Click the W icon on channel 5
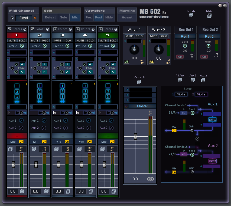The width and height of the screenshot is (231, 206). click(x=101, y=29)
